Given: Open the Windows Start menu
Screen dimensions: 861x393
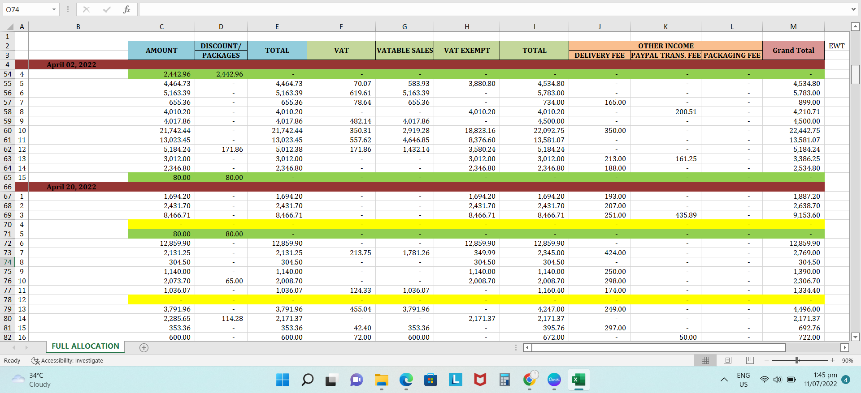Looking at the screenshot, I should (283, 380).
